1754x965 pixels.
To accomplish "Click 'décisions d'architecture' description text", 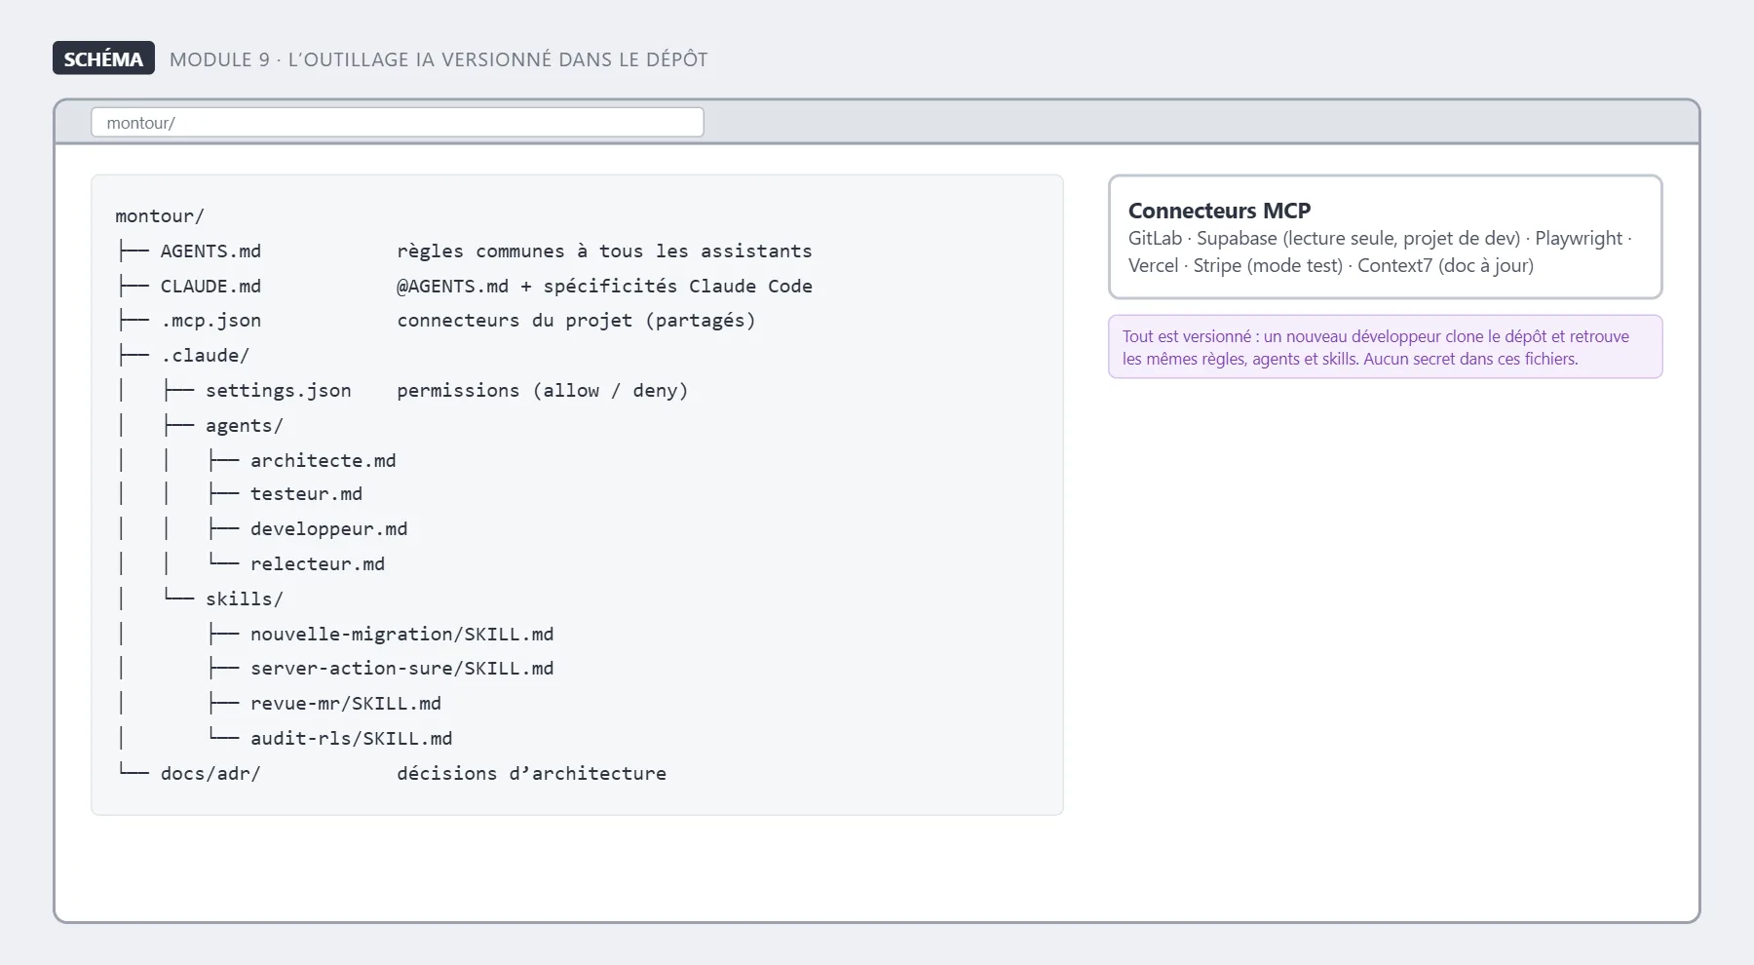I will (x=531, y=774).
